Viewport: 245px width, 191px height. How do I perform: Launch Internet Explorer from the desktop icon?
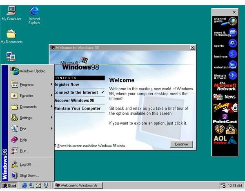click(34, 15)
